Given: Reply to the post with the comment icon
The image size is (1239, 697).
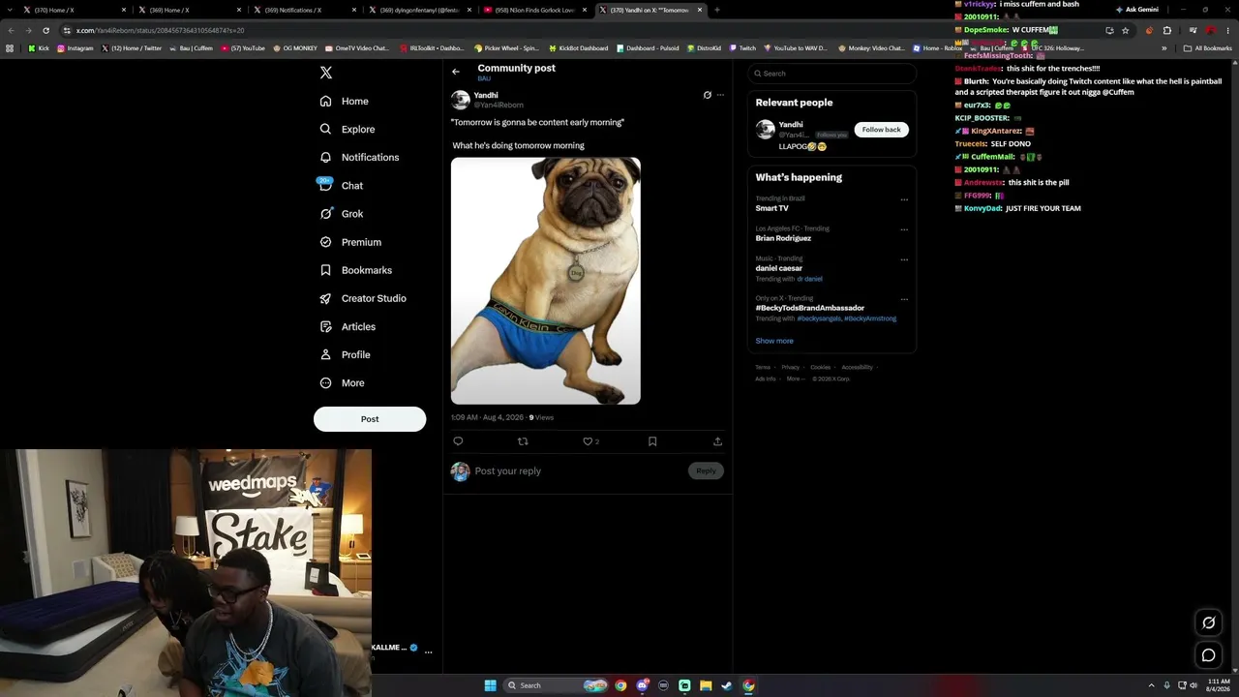Looking at the screenshot, I should (x=459, y=441).
